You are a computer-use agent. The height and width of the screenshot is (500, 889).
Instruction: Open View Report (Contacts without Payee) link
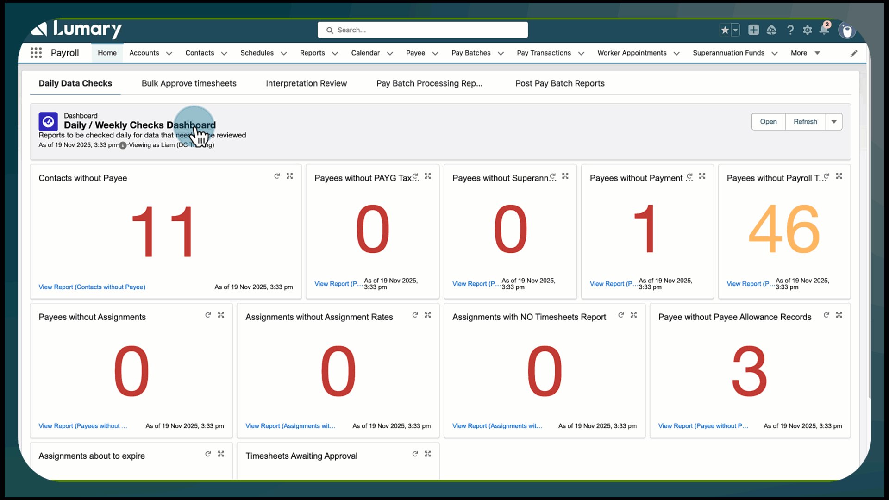[92, 287]
